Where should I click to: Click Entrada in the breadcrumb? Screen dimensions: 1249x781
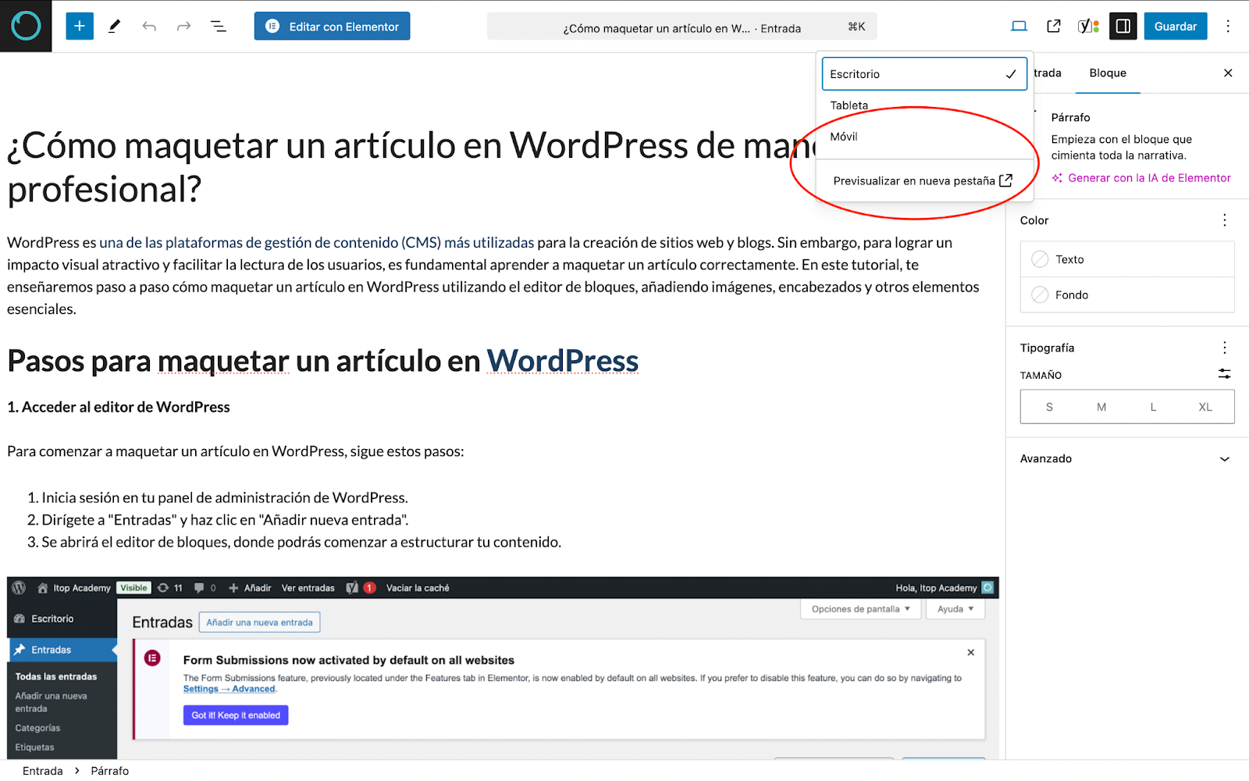43,771
